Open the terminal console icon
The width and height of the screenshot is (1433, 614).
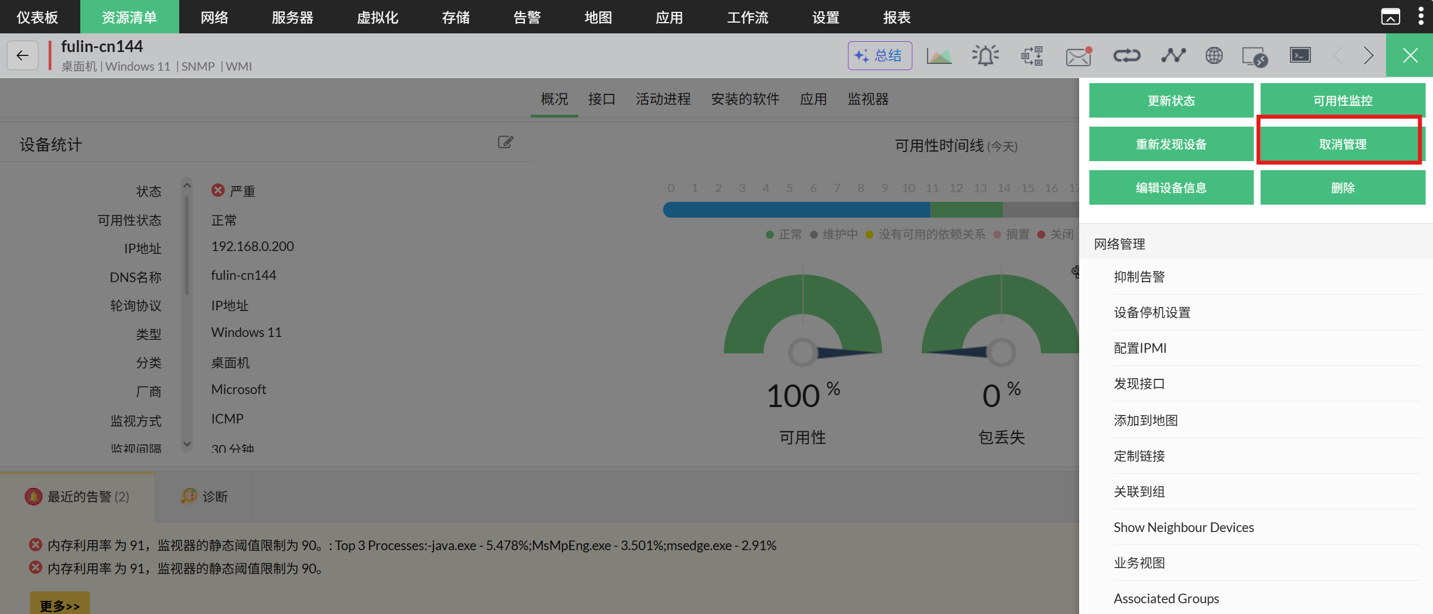click(1300, 55)
